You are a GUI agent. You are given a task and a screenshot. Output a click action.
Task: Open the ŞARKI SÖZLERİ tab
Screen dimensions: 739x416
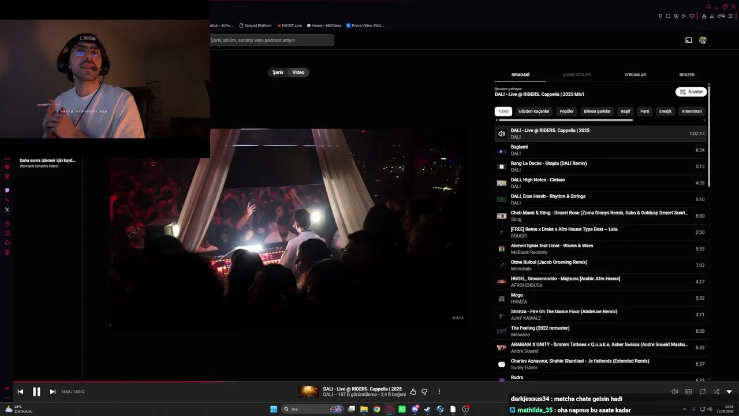(x=577, y=75)
